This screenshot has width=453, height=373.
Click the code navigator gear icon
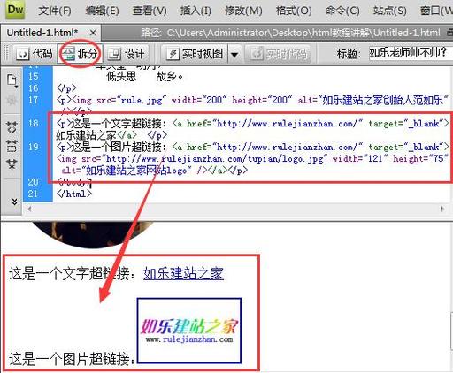click(x=12, y=100)
